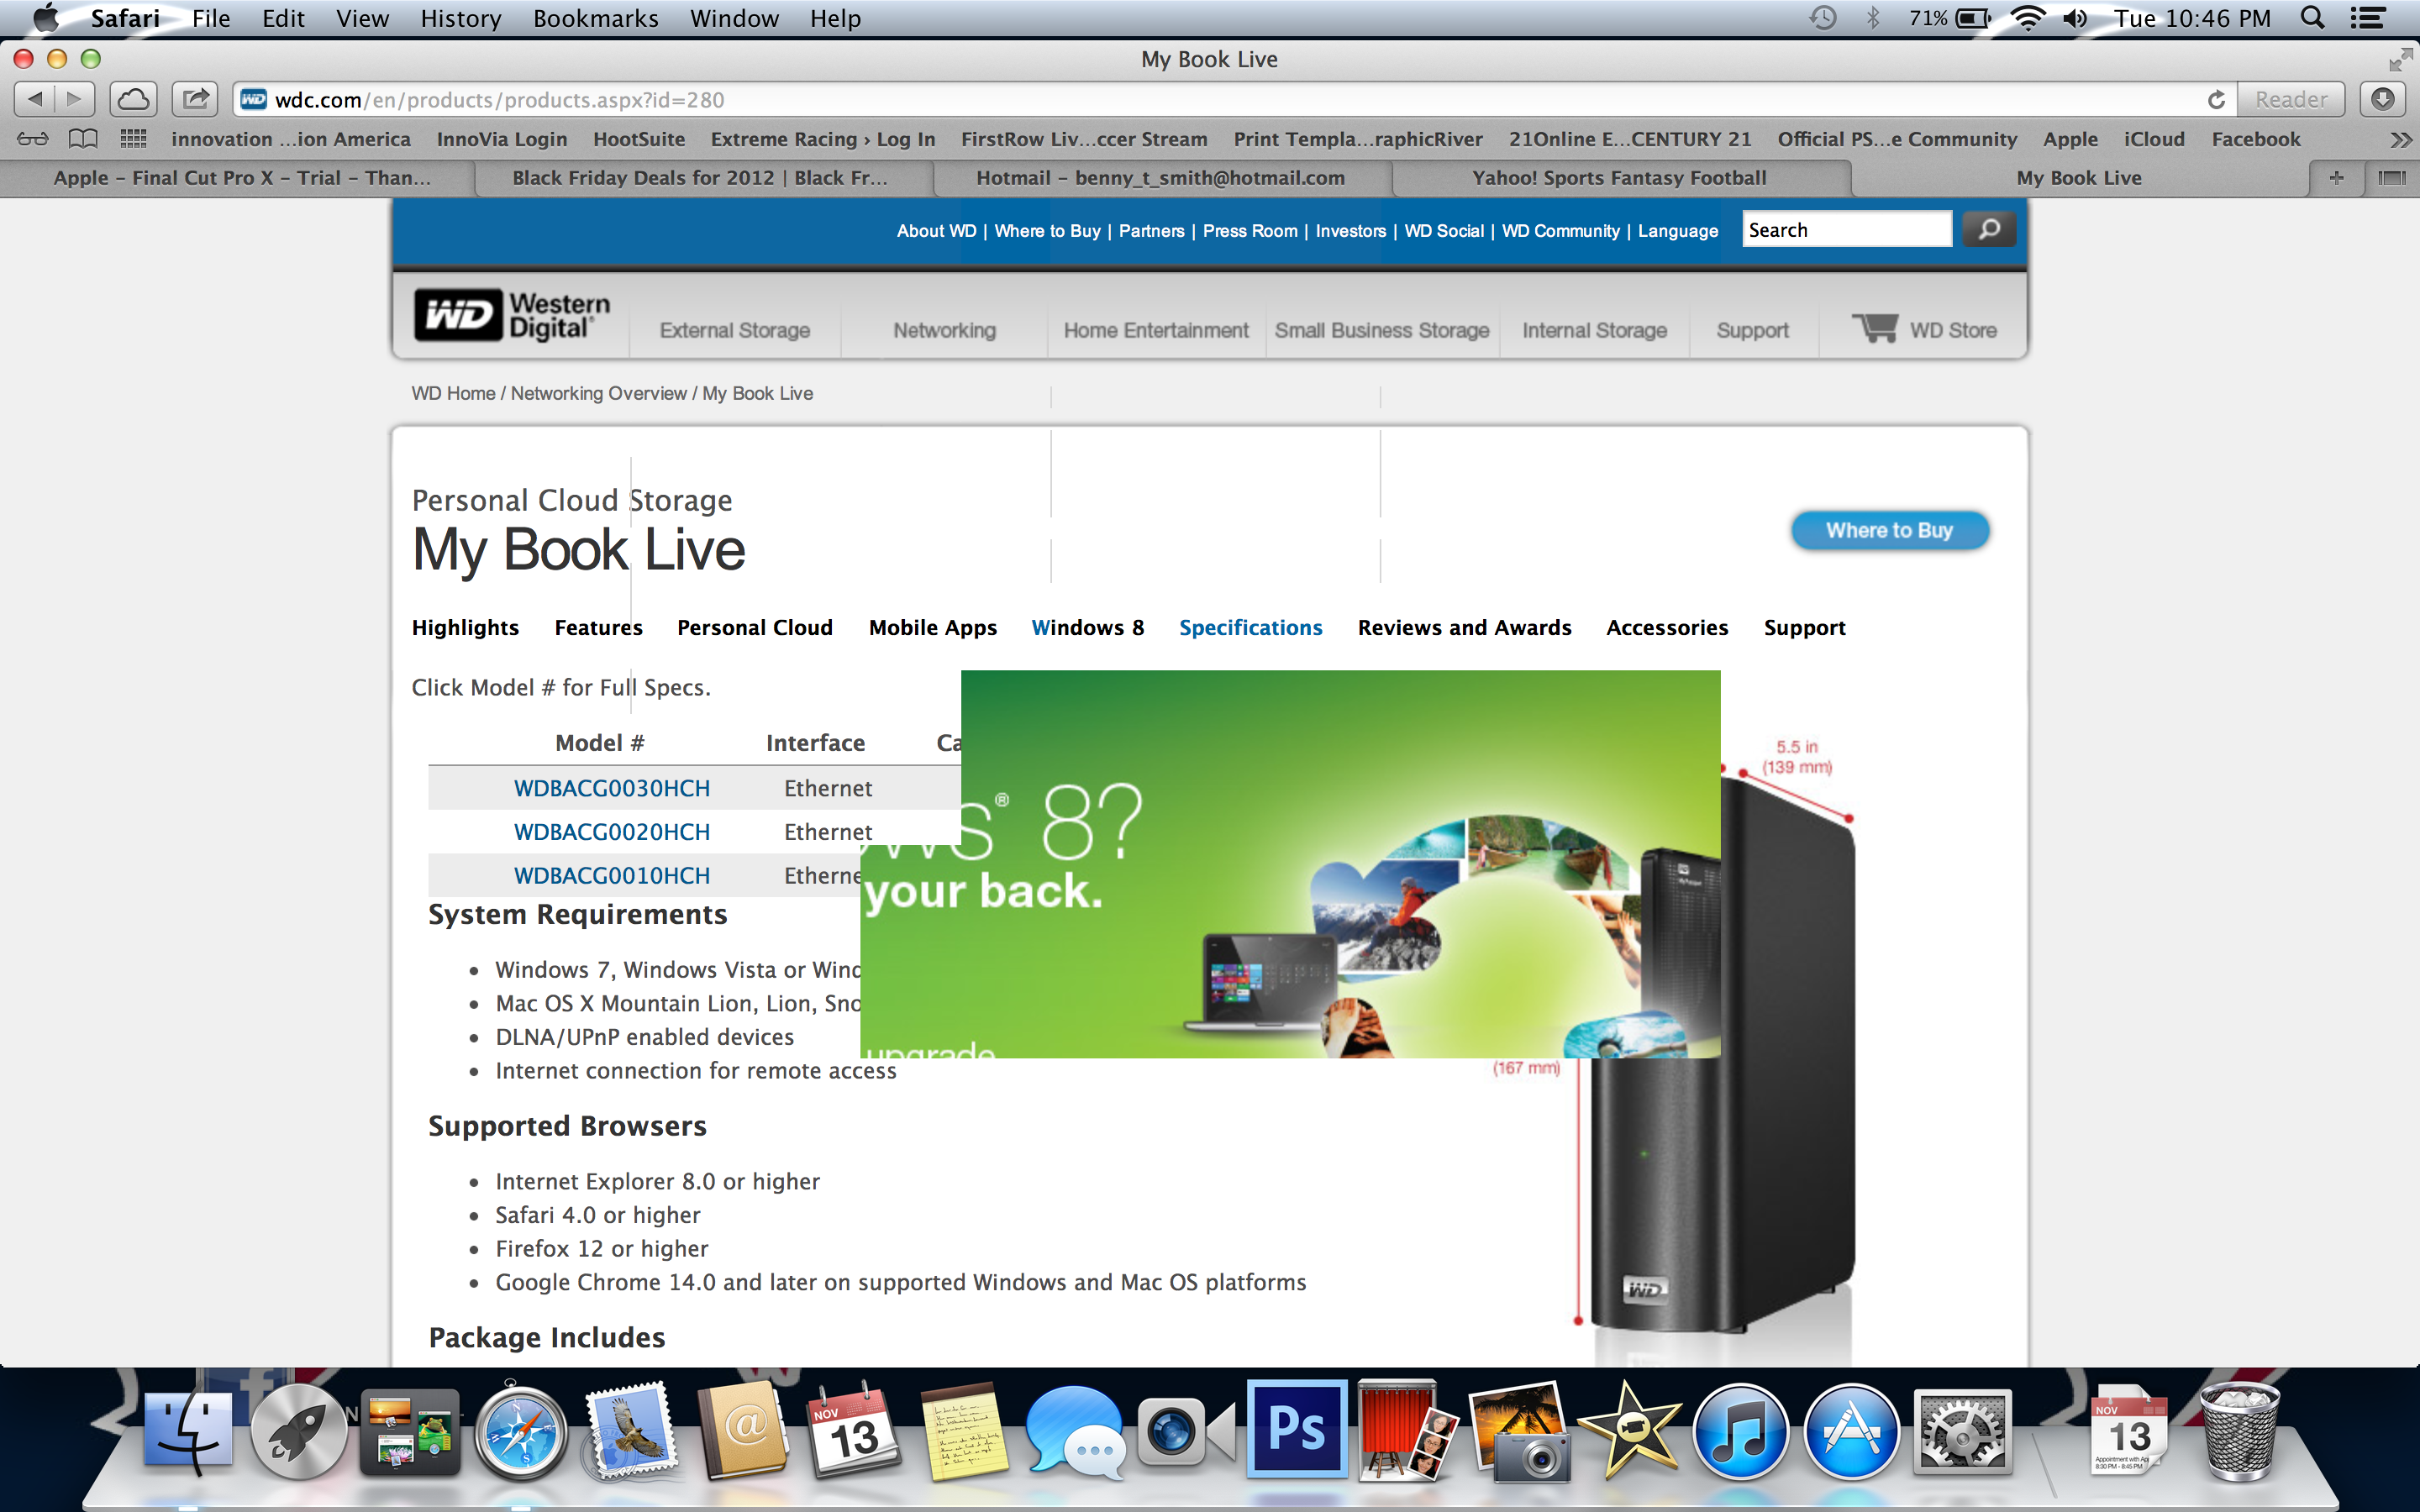This screenshot has width=2420, height=1512.
Task: Click the Wi-Fi status icon
Action: click(2028, 18)
